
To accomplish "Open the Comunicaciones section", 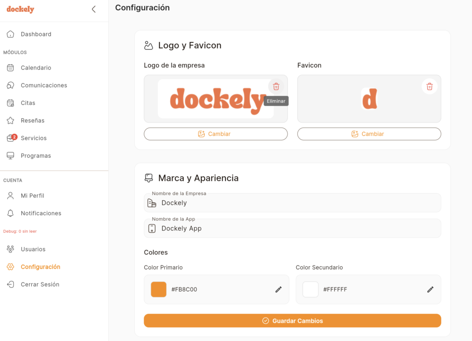I will pyautogui.click(x=43, y=85).
